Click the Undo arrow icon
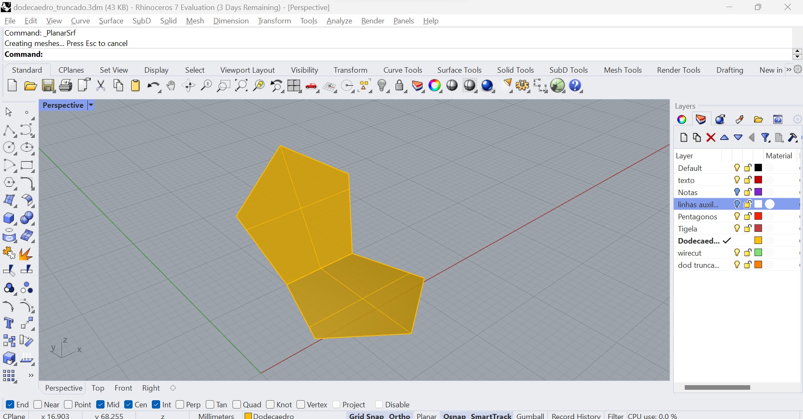 tap(153, 86)
